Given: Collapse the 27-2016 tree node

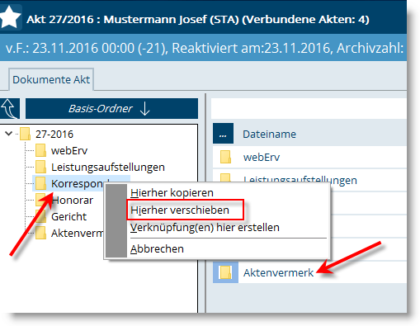Looking at the screenshot, I should point(9,134).
